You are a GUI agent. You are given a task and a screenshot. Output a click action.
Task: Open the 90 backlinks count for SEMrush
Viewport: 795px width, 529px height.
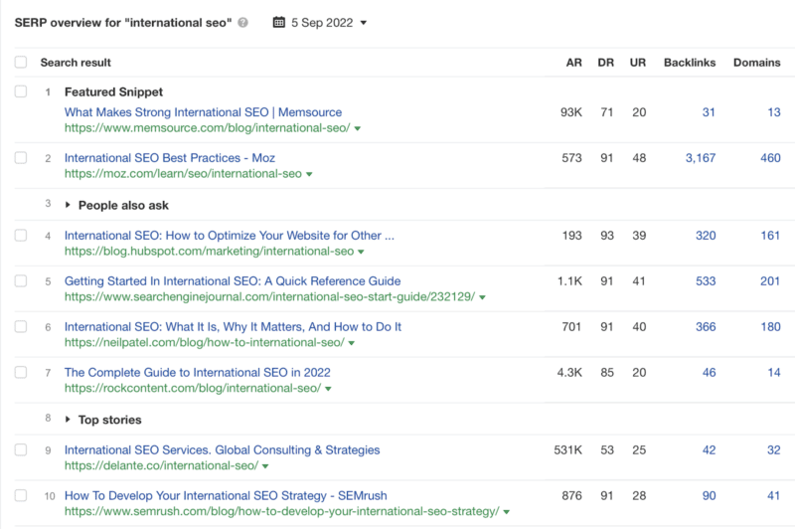click(709, 495)
